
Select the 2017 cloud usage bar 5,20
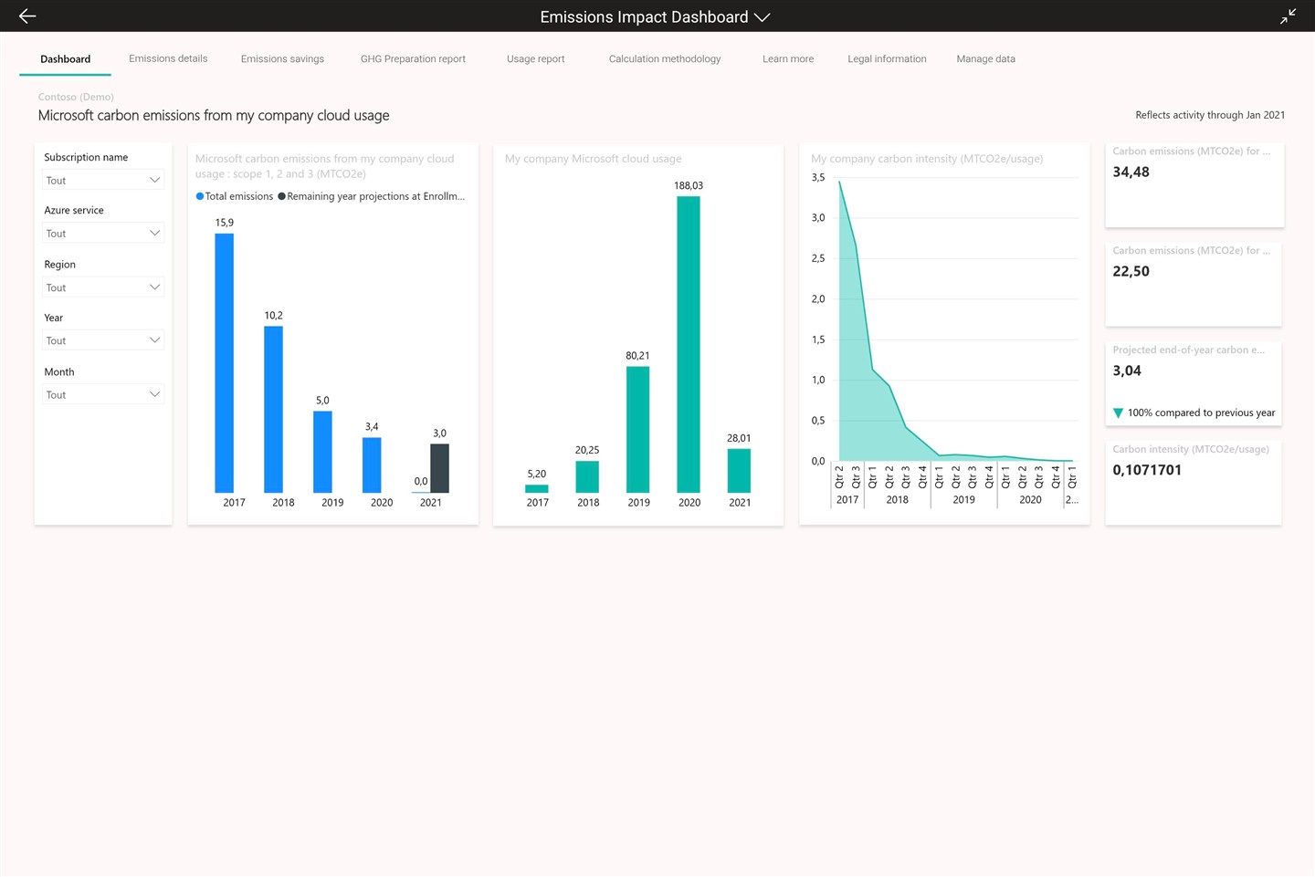[x=537, y=489]
